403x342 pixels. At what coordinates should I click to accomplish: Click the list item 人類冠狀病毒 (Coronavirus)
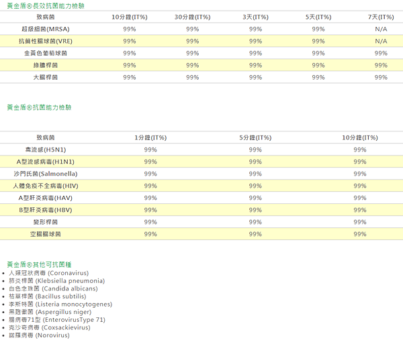[x=48, y=273]
